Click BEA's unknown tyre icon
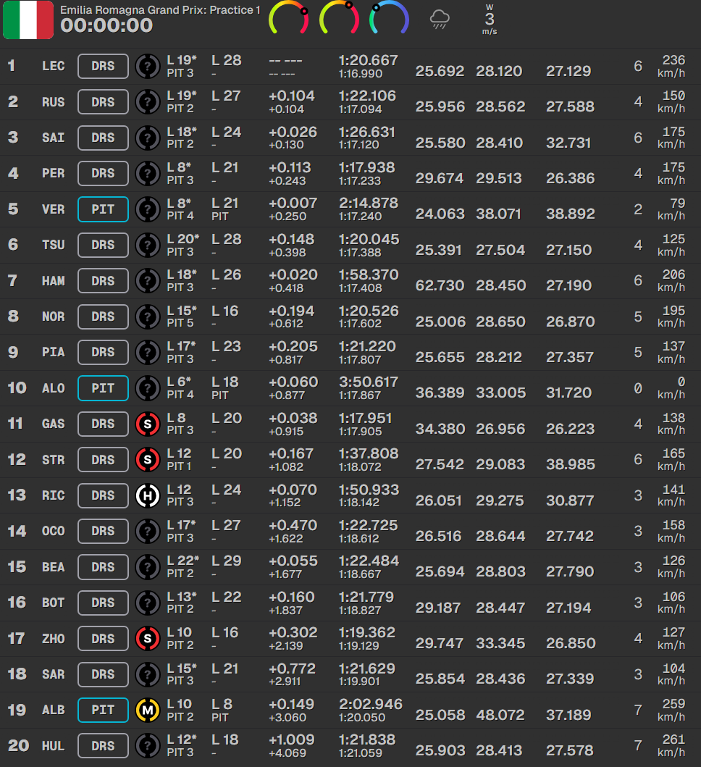 pyautogui.click(x=148, y=567)
